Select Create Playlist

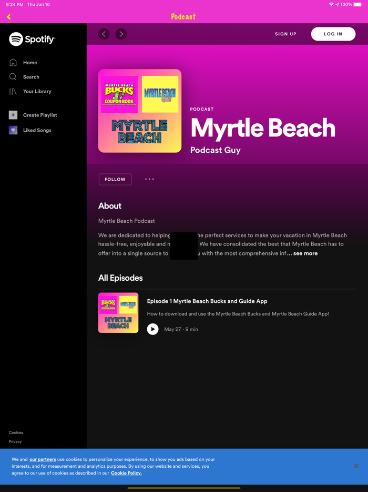[40, 115]
